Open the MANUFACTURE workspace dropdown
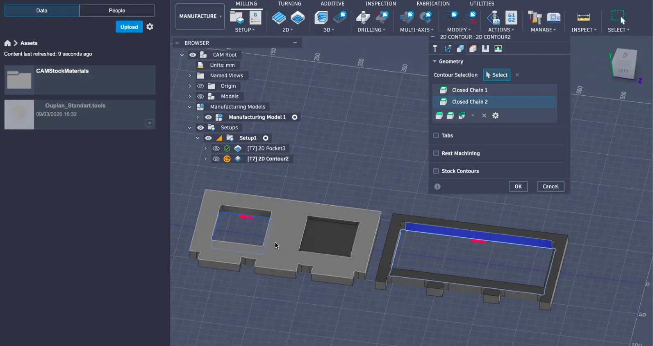 pos(200,16)
